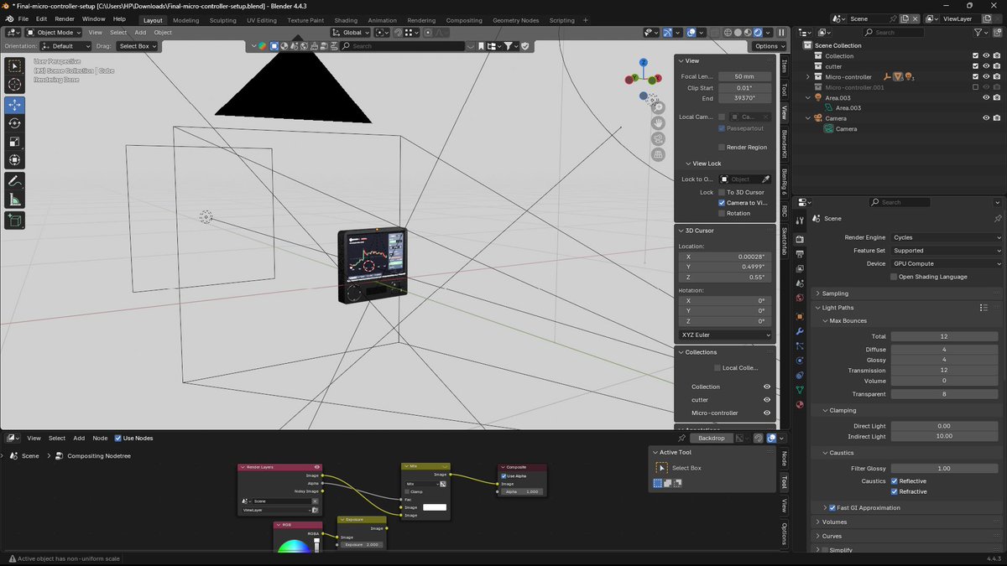Switch to the Geometry Nodes workspace tab
Image resolution: width=1007 pixels, height=566 pixels.
click(x=515, y=20)
